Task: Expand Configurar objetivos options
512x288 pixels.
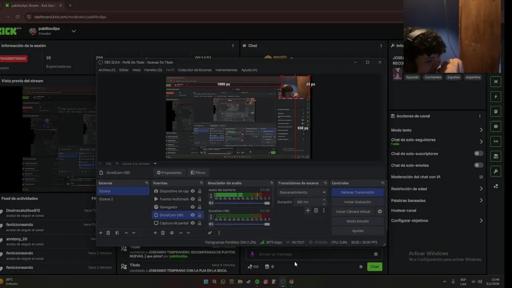Action: pos(481,220)
